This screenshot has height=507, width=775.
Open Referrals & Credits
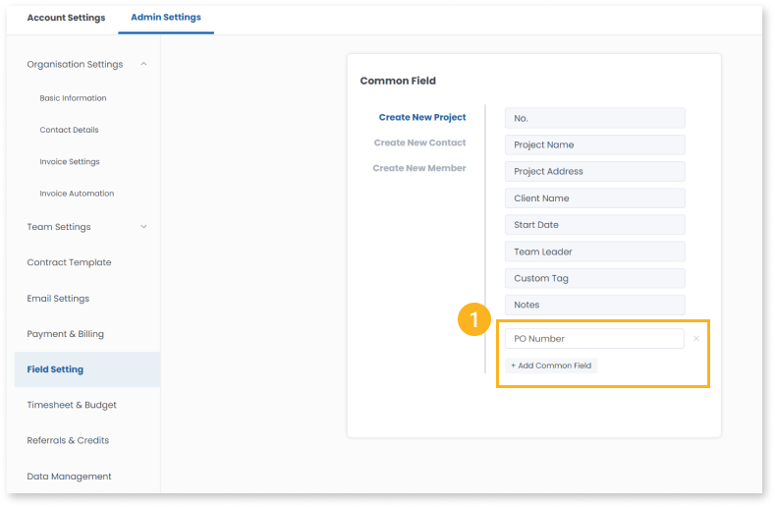pos(68,441)
